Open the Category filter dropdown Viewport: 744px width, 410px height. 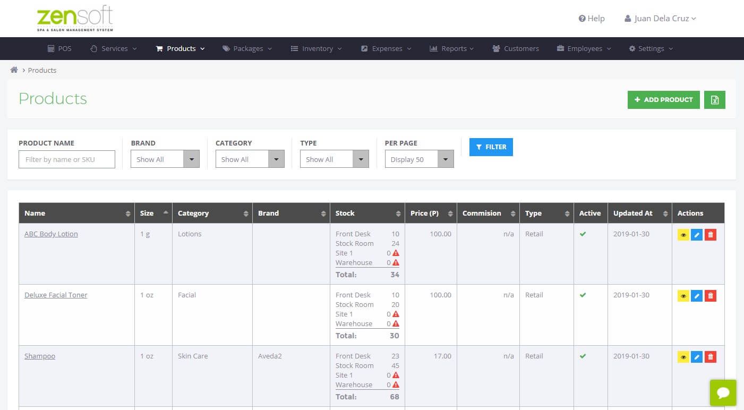point(250,159)
